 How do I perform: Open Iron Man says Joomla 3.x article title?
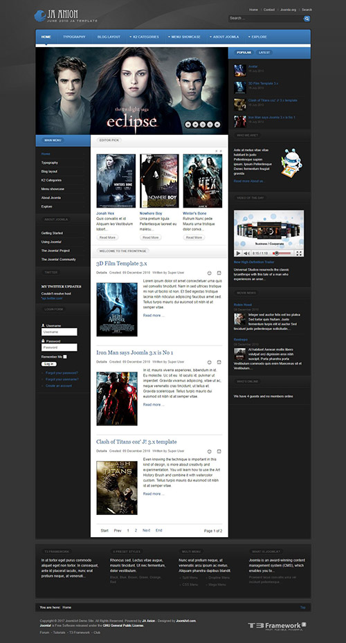(x=135, y=353)
